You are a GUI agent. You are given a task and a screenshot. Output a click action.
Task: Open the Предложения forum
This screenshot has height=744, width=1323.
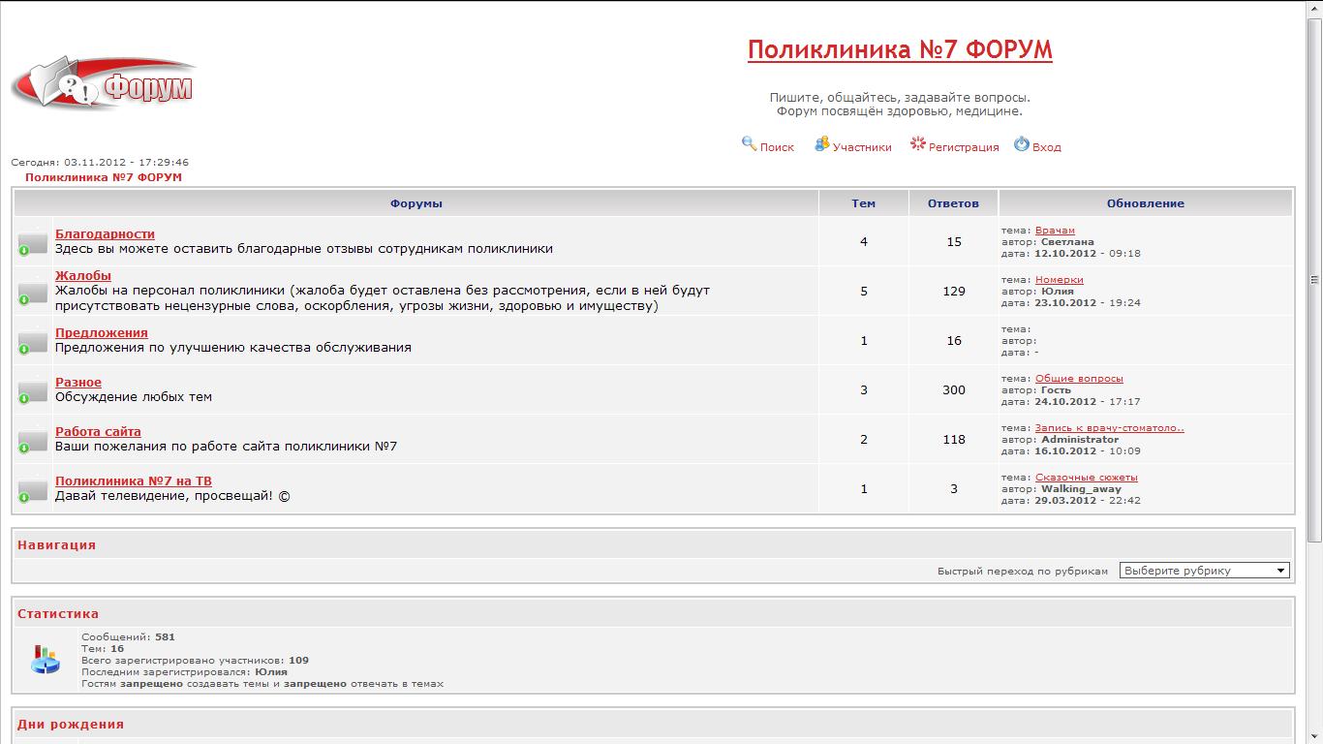point(102,332)
